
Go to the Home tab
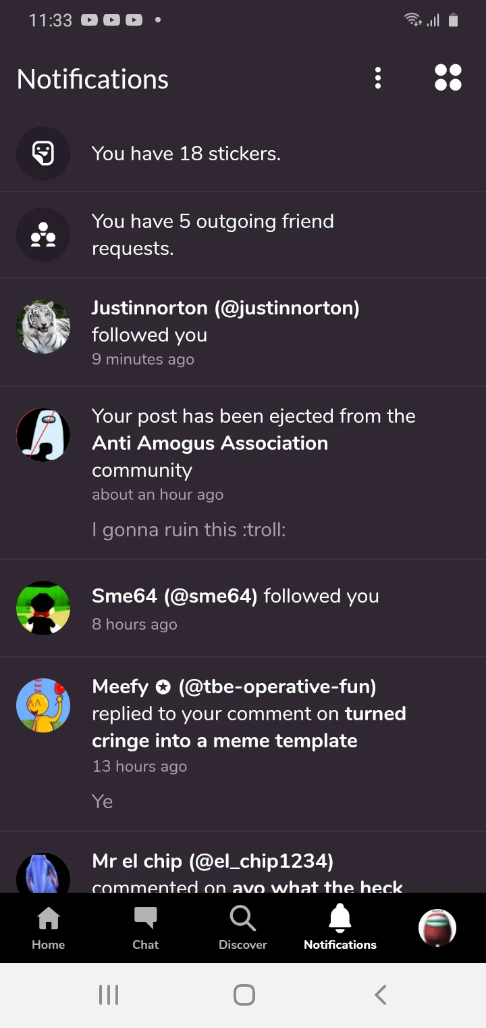(49, 928)
